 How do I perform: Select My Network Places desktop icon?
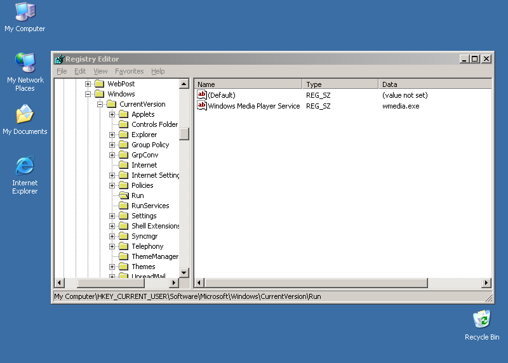(x=25, y=72)
